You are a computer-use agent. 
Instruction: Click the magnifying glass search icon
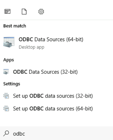point(6,133)
